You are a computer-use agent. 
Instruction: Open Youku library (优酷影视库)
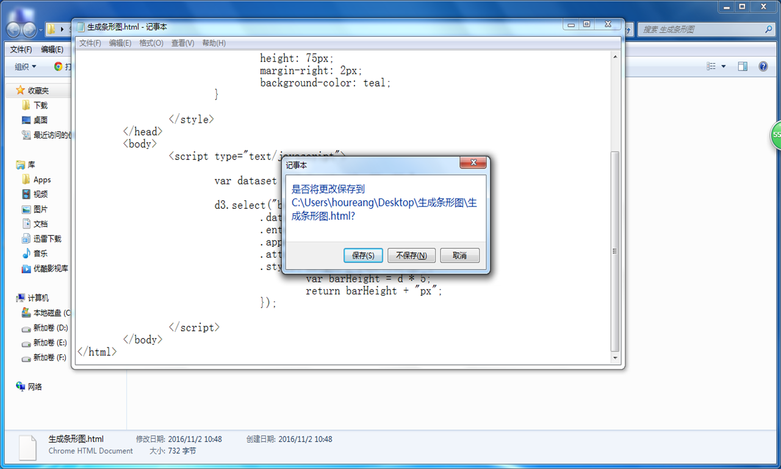tap(51, 268)
